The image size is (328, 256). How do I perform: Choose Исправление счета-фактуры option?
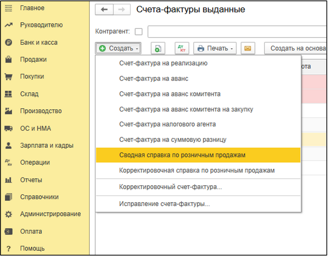164,204
